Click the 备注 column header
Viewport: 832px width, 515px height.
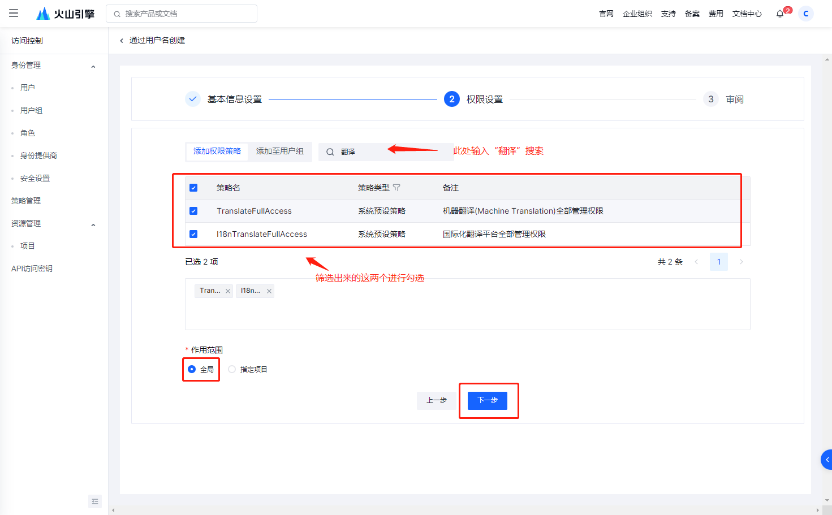pos(451,188)
